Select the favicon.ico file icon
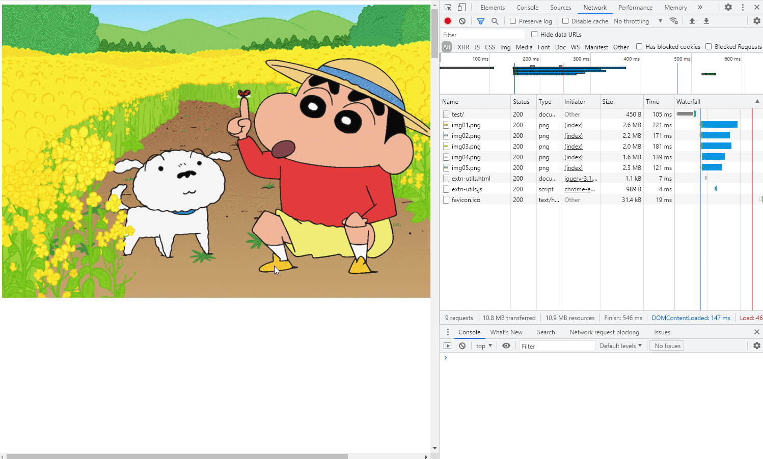Viewport: 763px width, 459px height. tap(446, 199)
